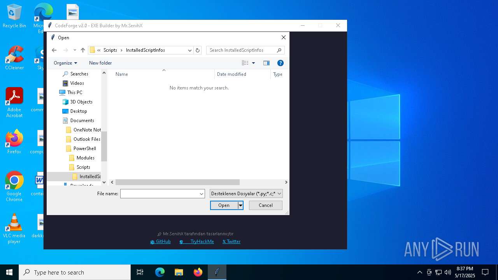Click the horizontal scrollbar left arrow
The height and width of the screenshot is (280, 498).
tap(112, 182)
